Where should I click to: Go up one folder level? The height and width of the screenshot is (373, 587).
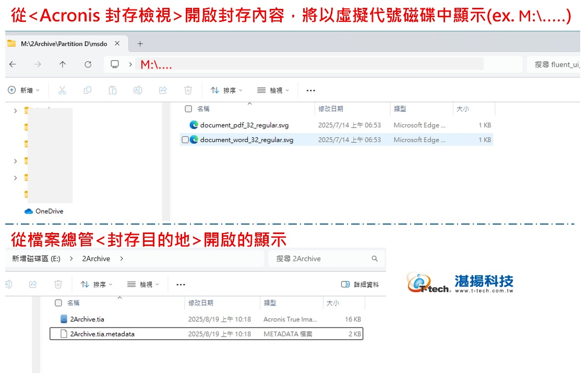63,64
